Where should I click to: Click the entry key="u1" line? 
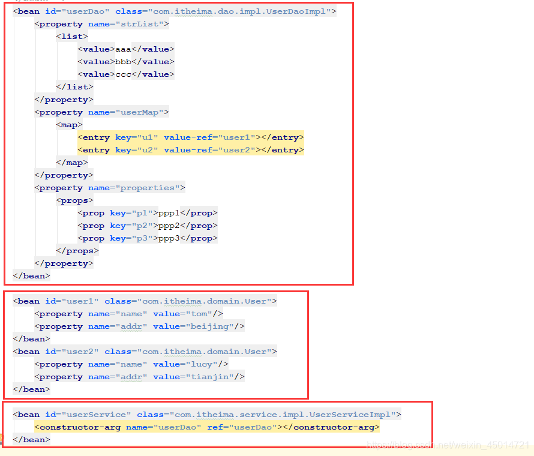pos(191,137)
